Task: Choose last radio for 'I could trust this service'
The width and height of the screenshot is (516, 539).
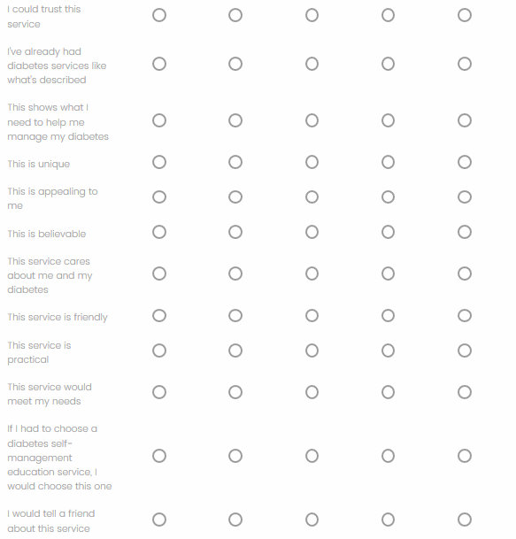Action: [x=464, y=15]
